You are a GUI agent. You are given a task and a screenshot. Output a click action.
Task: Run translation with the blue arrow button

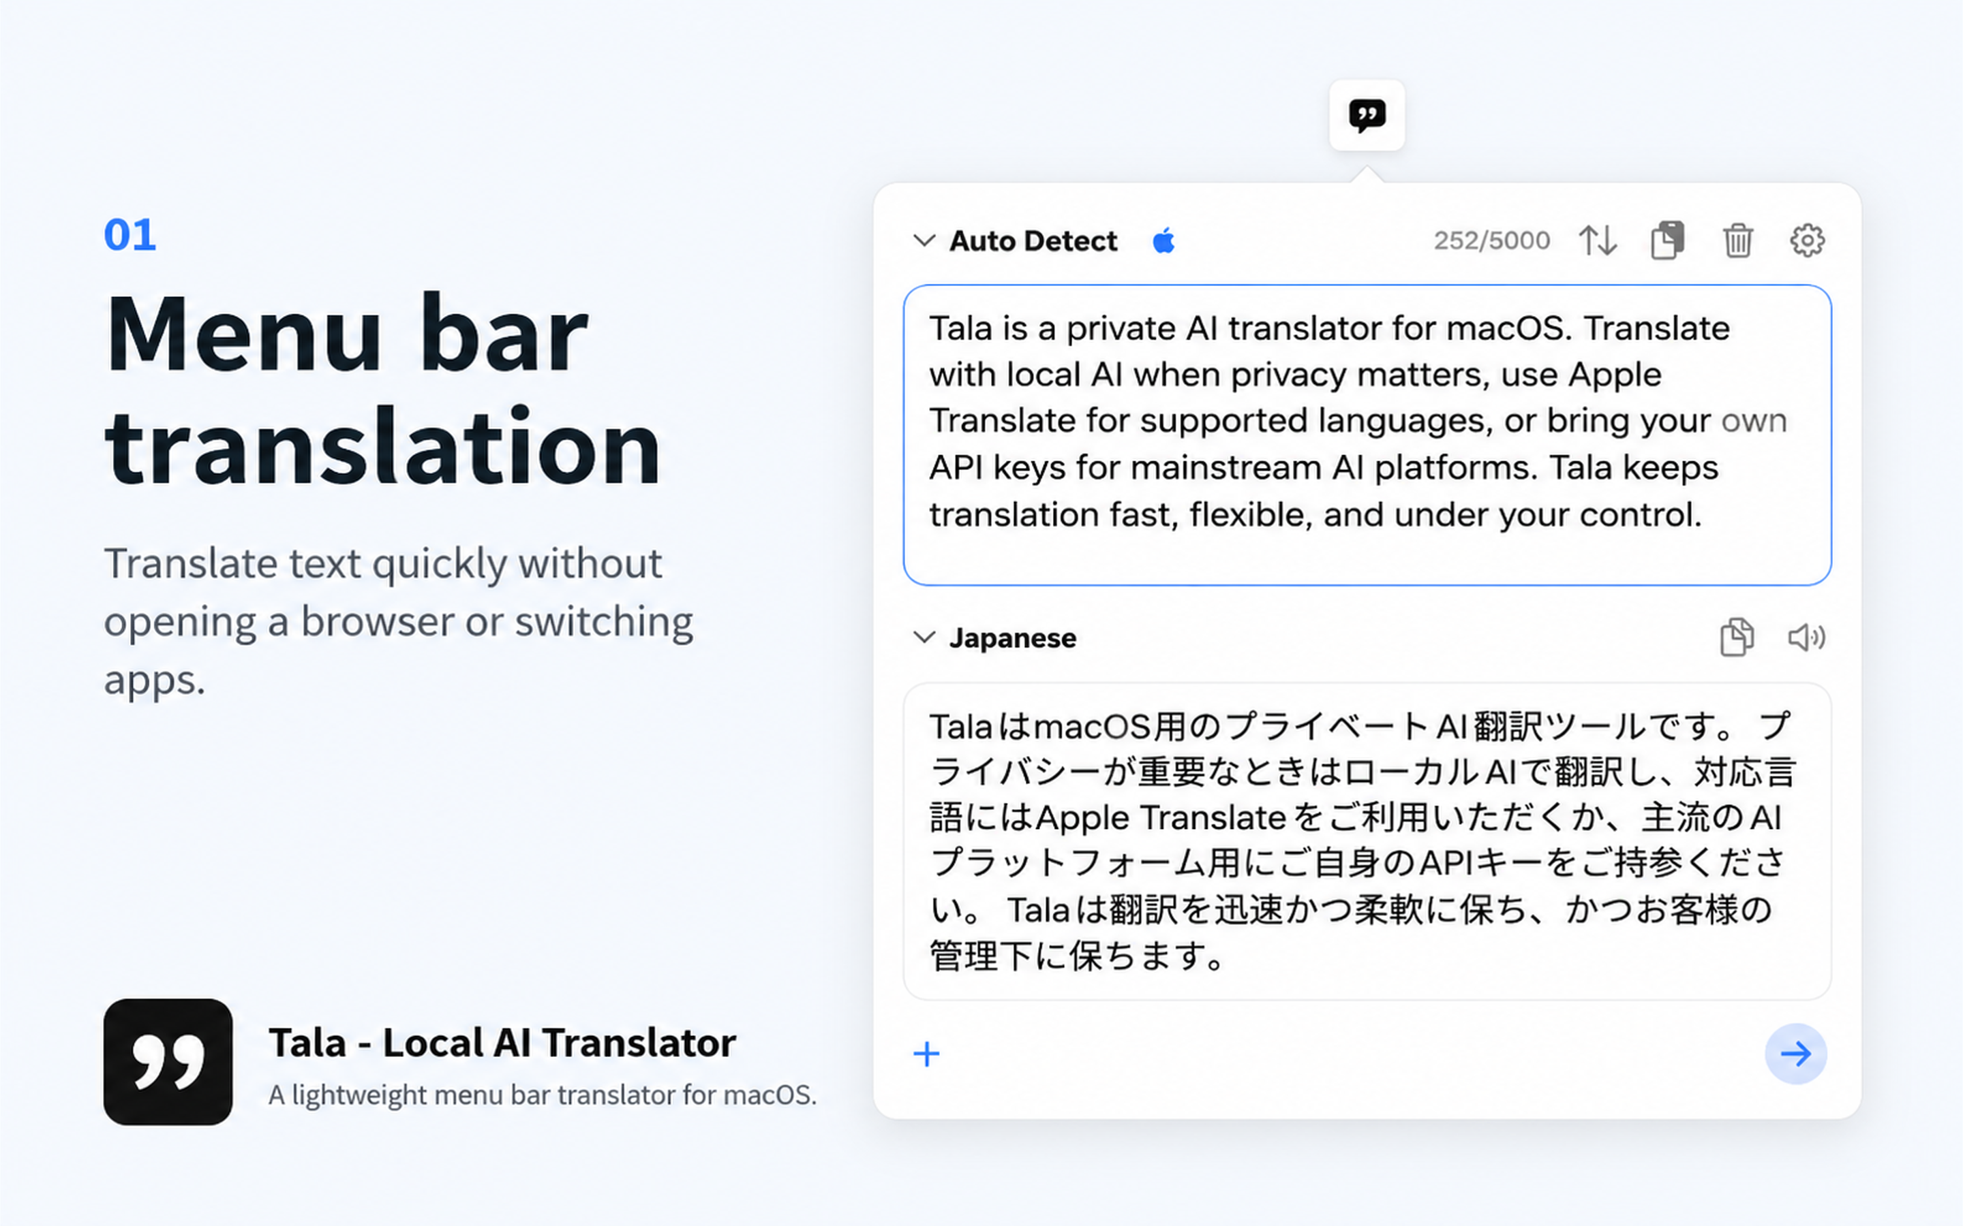click(x=1796, y=1054)
